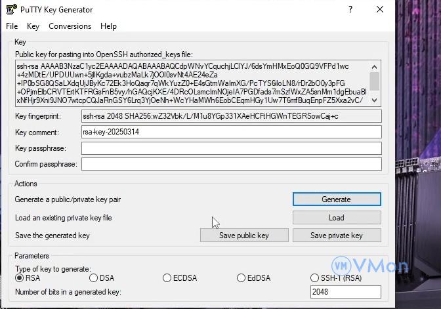Select the EdDSA key type
441x309 pixels.
tap(241, 278)
